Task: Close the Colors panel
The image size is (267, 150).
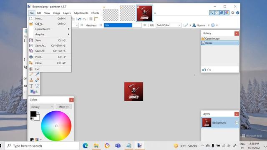Action: click(71, 100)
